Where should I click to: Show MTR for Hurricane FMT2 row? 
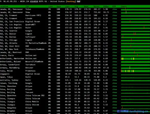pyautogui.click(x=115, y=15)
